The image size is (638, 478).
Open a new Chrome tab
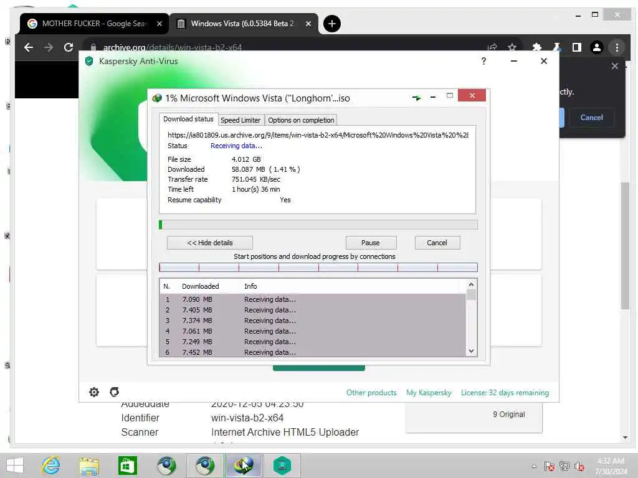(332, 24)
